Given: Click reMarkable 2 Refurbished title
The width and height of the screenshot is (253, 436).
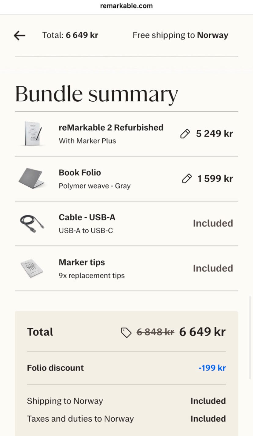Looking at the screenshot, I should point(111,127).
